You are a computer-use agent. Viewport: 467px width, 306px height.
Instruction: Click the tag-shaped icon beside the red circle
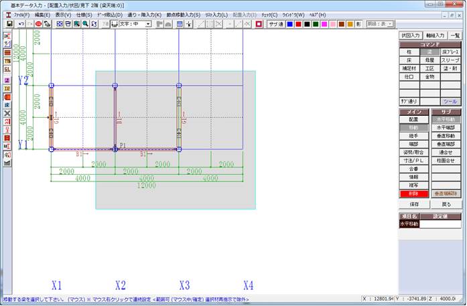coord(47,24)
